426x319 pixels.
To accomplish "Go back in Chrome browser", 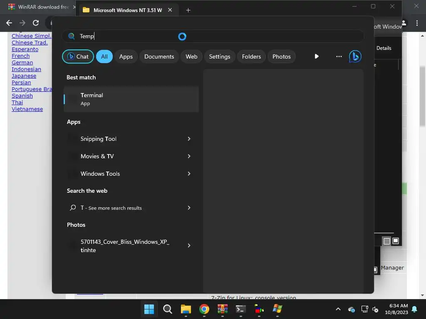I will click(x=9, y=23).
